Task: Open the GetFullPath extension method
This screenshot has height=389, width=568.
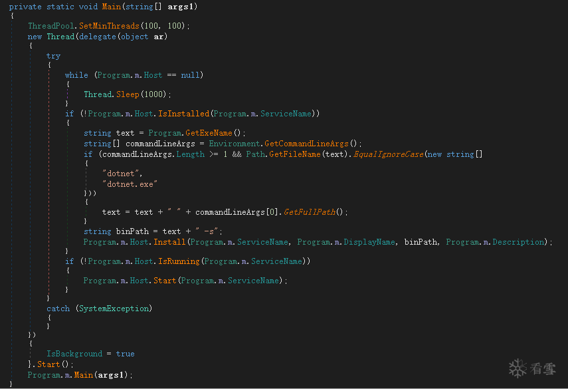Action: pyautogui.click(x=310, y=212)
